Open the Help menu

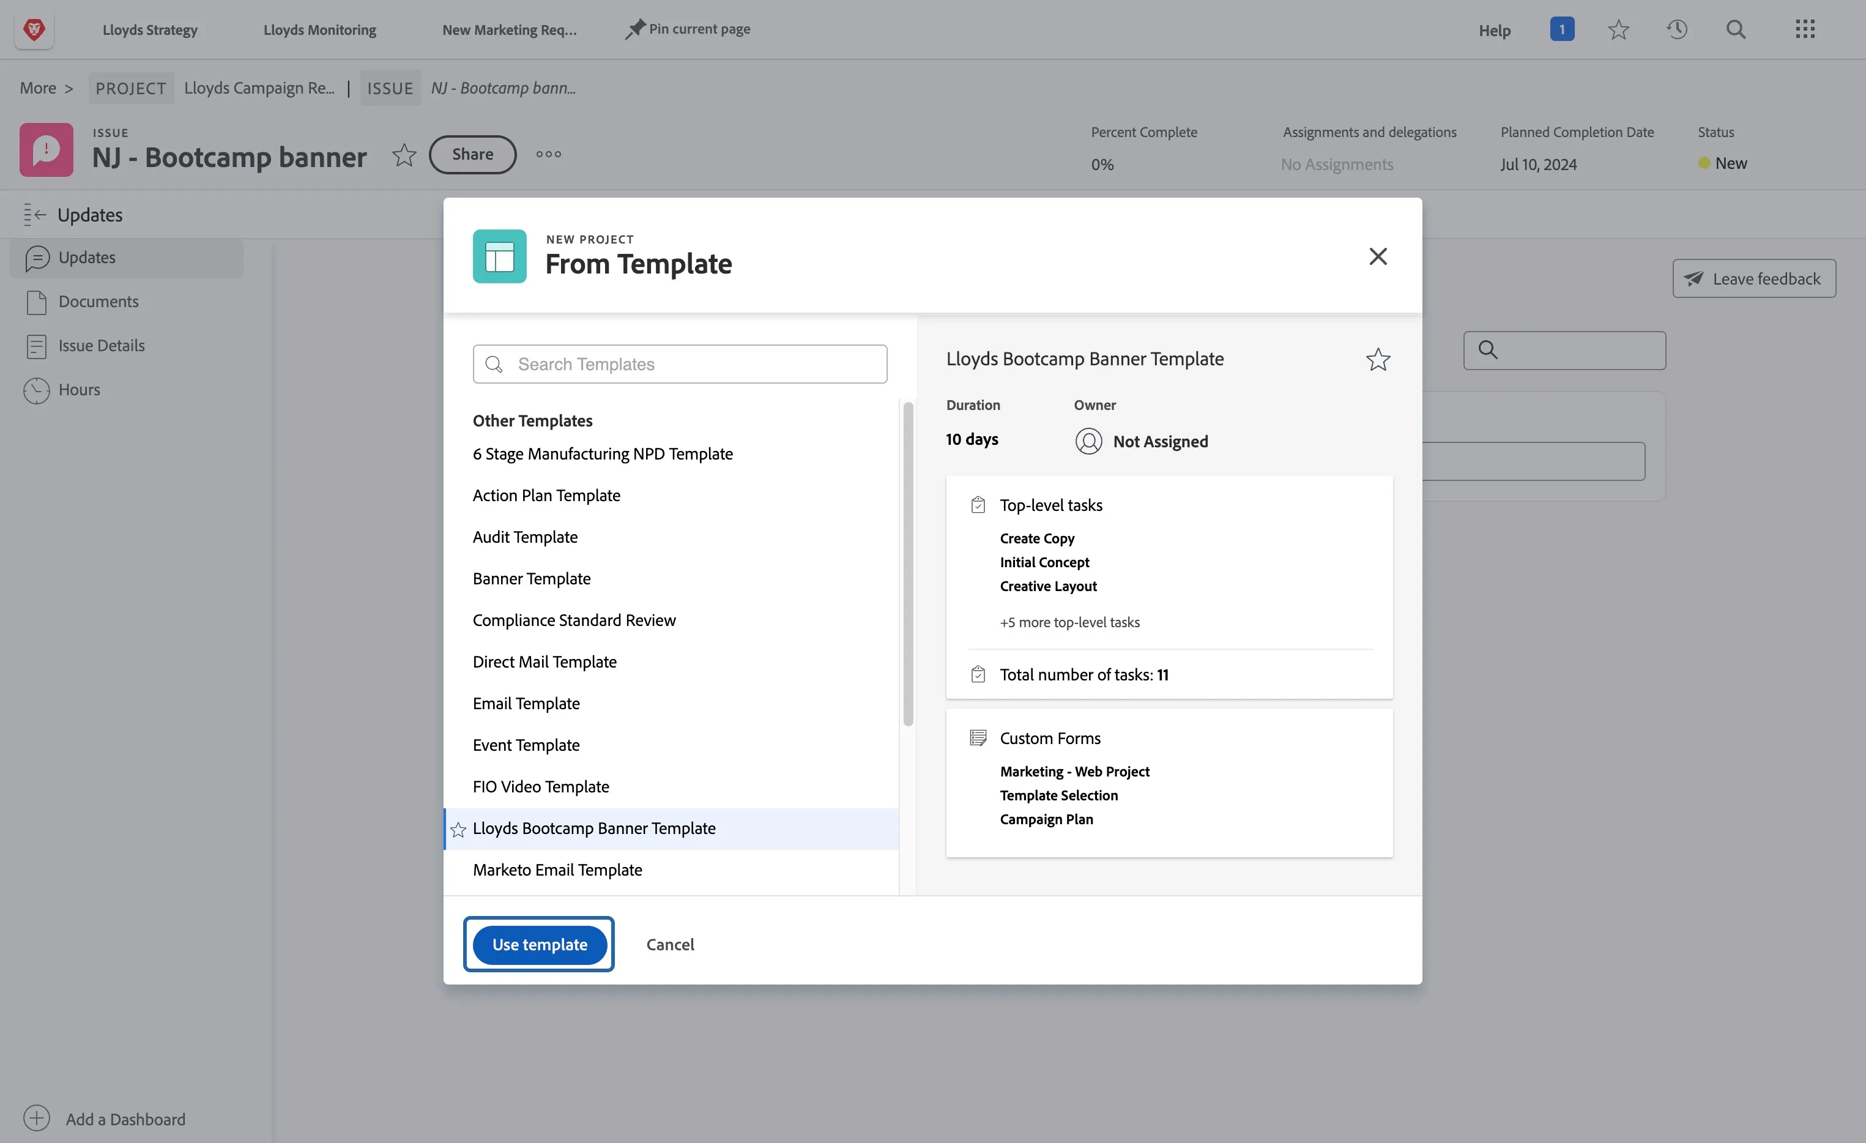click(1494, 31)
